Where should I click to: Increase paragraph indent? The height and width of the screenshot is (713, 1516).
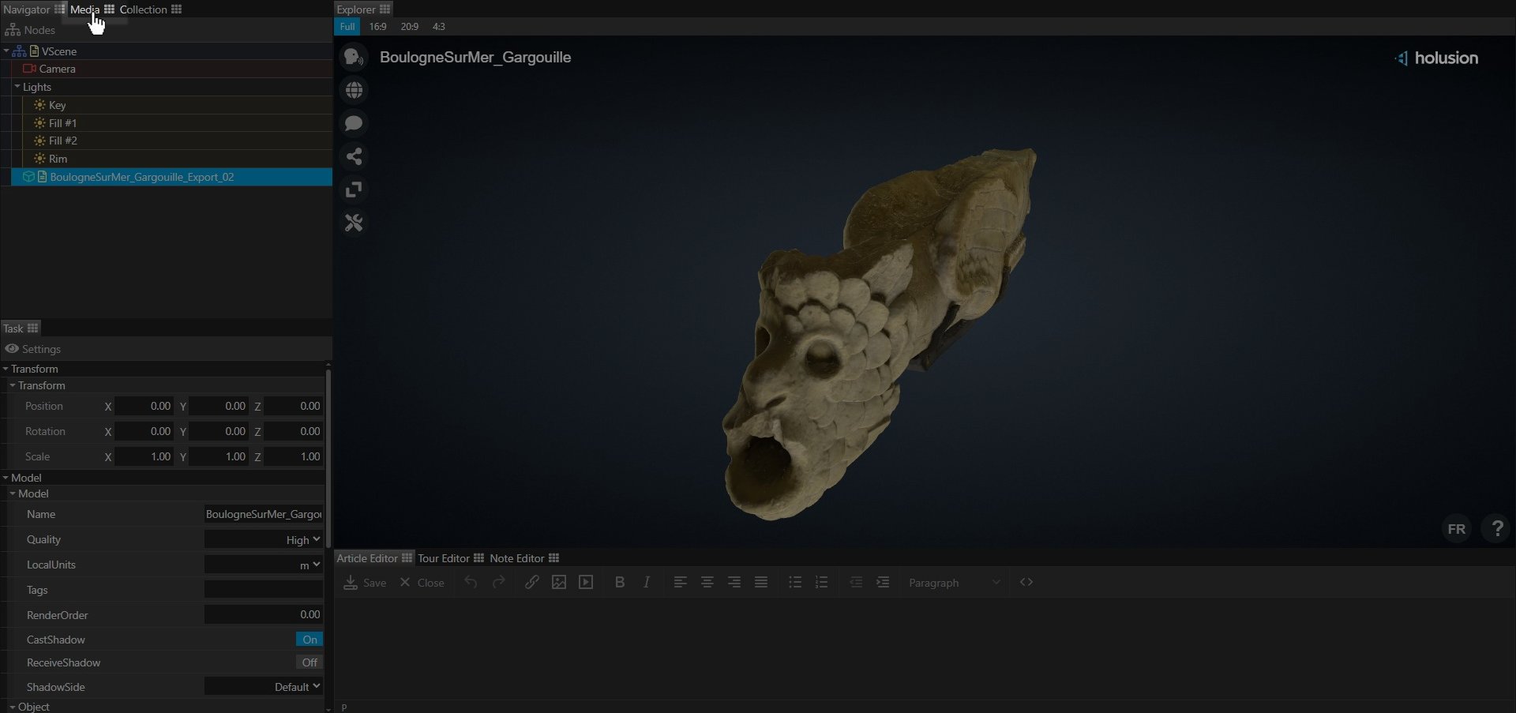pyautogui.click(x=883, y=582)
